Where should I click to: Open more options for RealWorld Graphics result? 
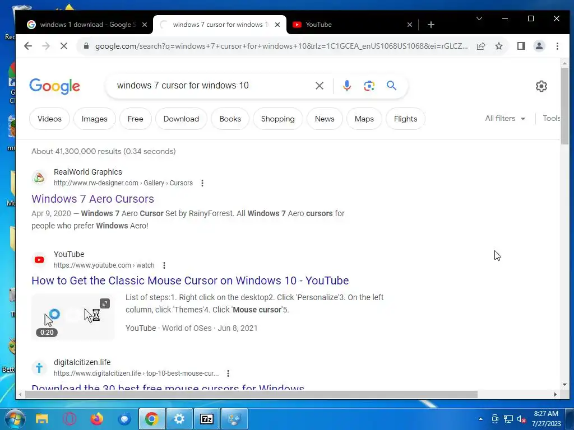click(x=202, y=183)
